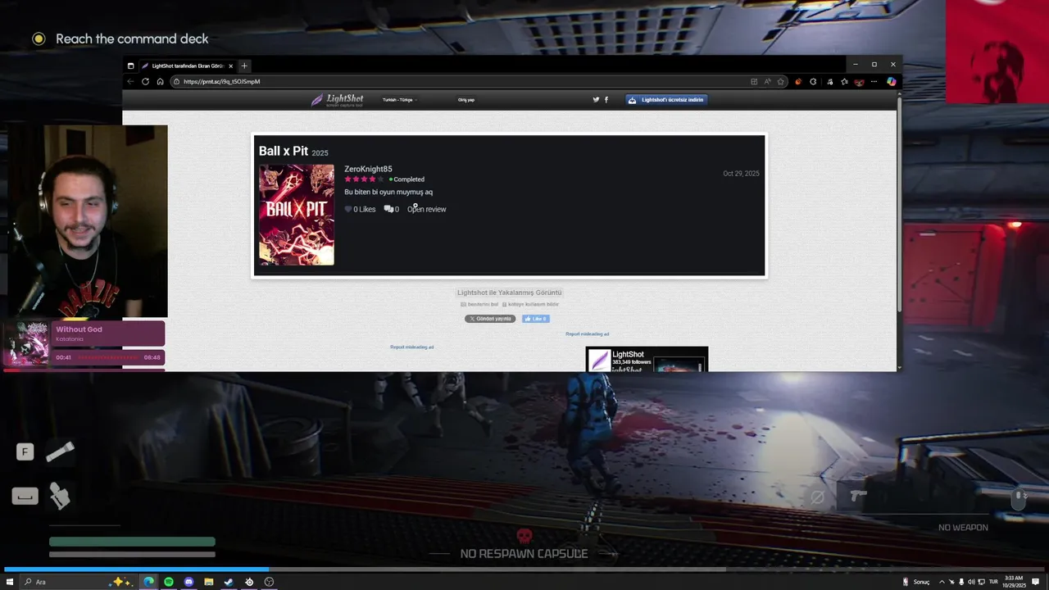Click the benzerini bul link

[x=479, y=304]
